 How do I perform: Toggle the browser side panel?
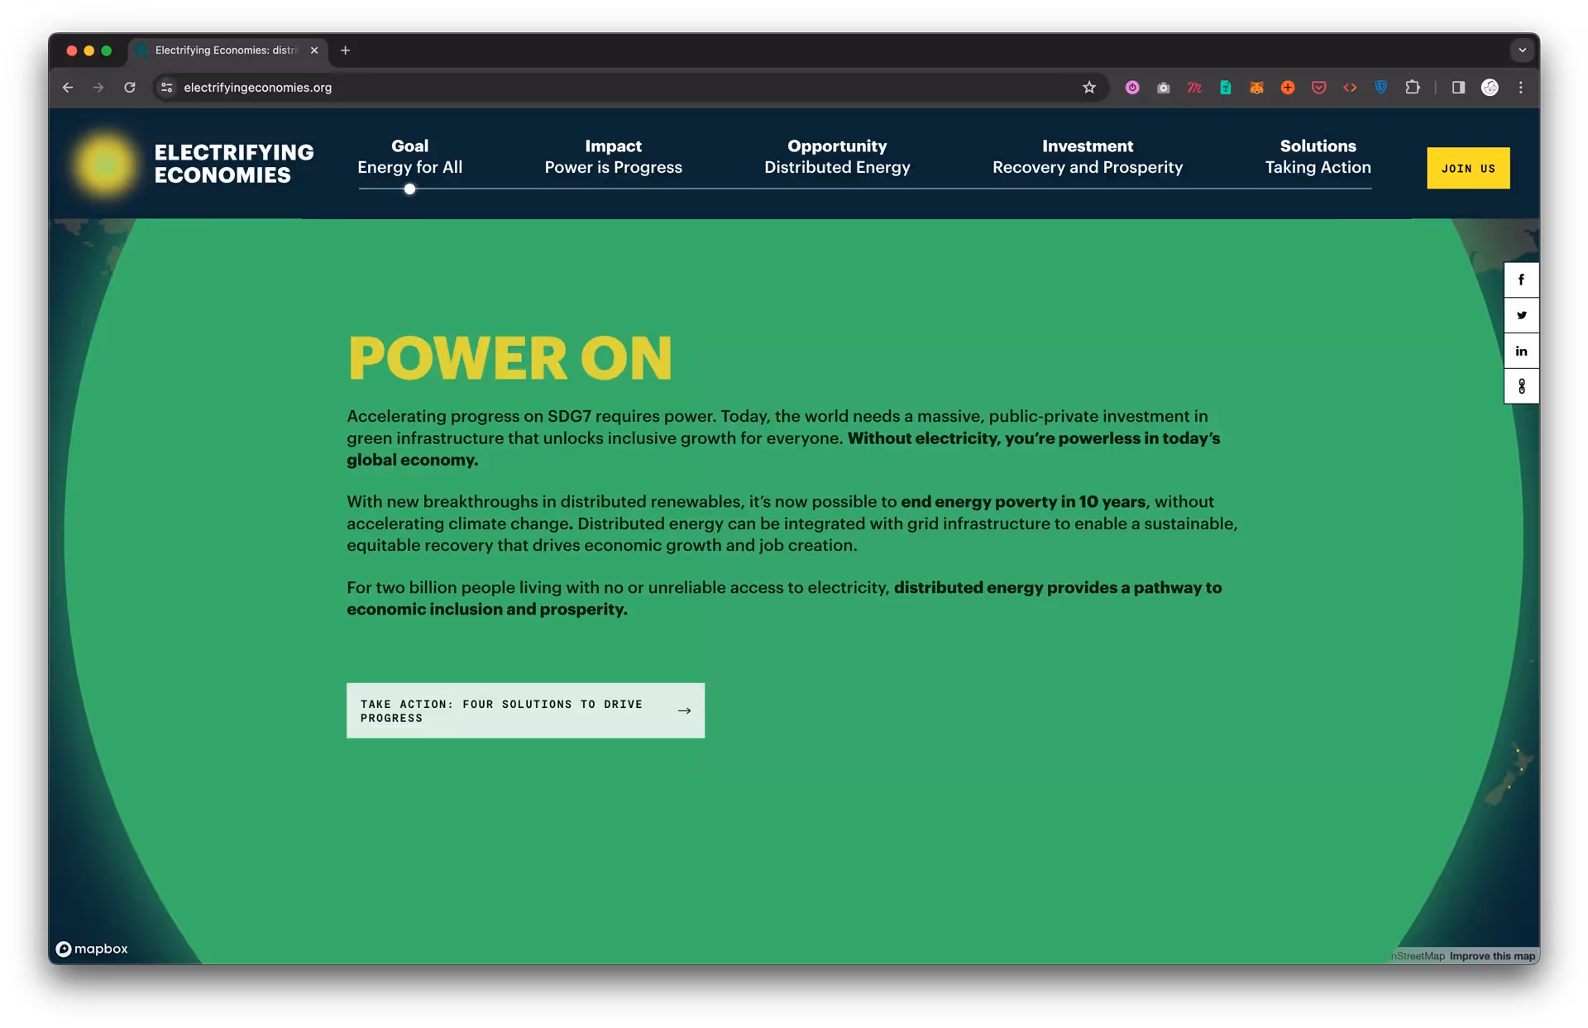click(x=1458, y=88)
